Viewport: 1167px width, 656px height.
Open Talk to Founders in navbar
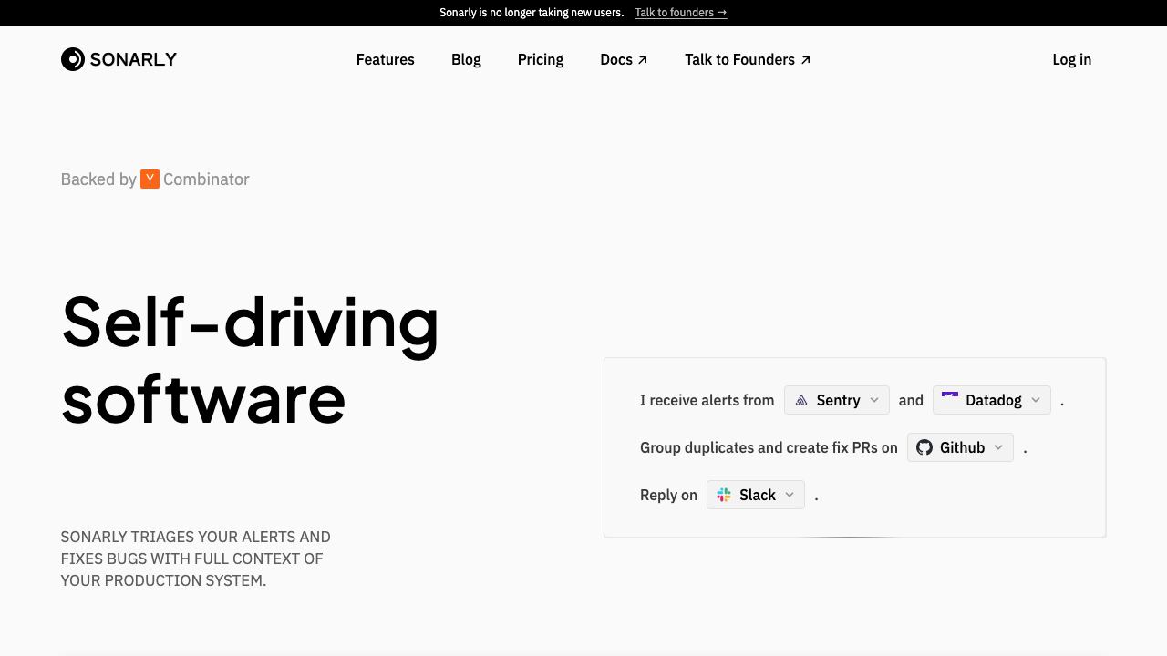(748, 59)
